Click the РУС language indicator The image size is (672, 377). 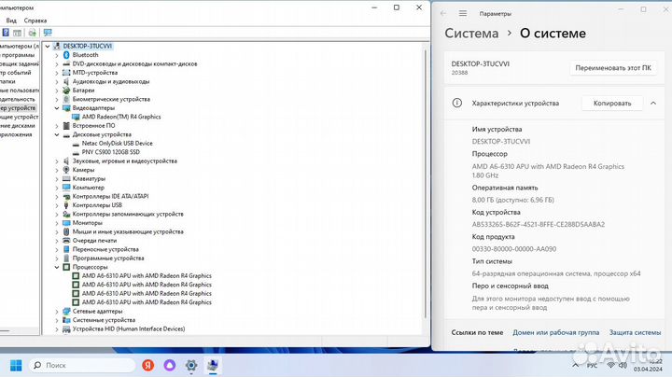coord(593,366)
